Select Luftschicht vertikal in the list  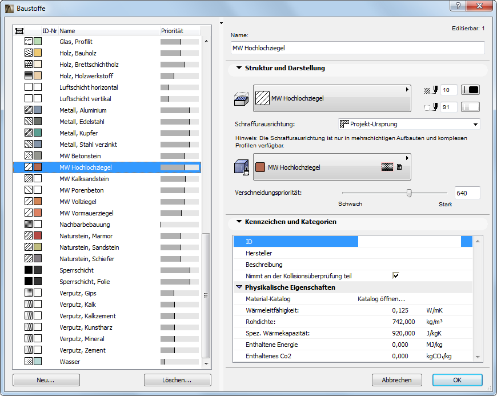point(107,99)
